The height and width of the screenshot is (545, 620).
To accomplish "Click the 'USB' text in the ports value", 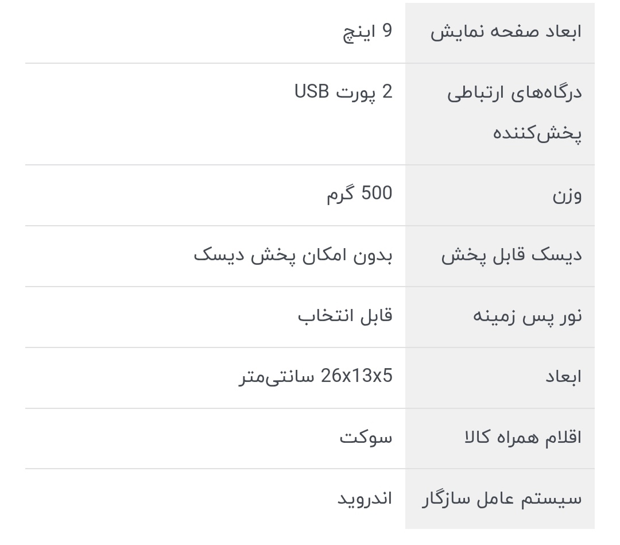I will coord(312,92).
